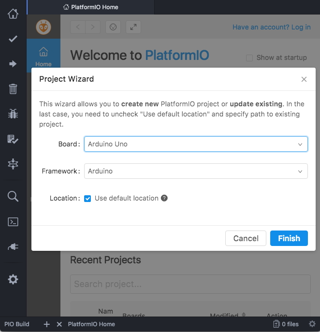Expand the Board dropdown showing Arduino Uno

(x=196, y=144)
